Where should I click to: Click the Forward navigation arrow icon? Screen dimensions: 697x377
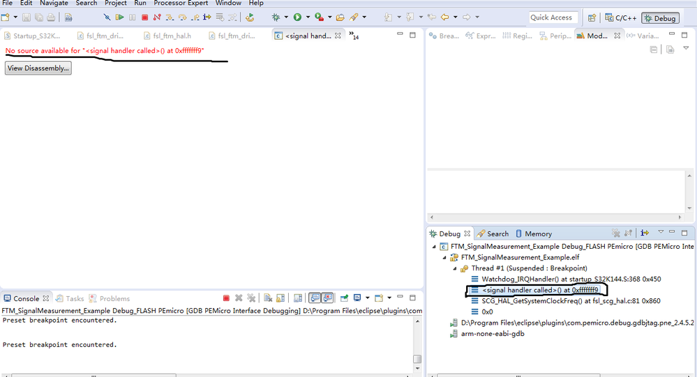pyautogui.click(x=466, y=17)
